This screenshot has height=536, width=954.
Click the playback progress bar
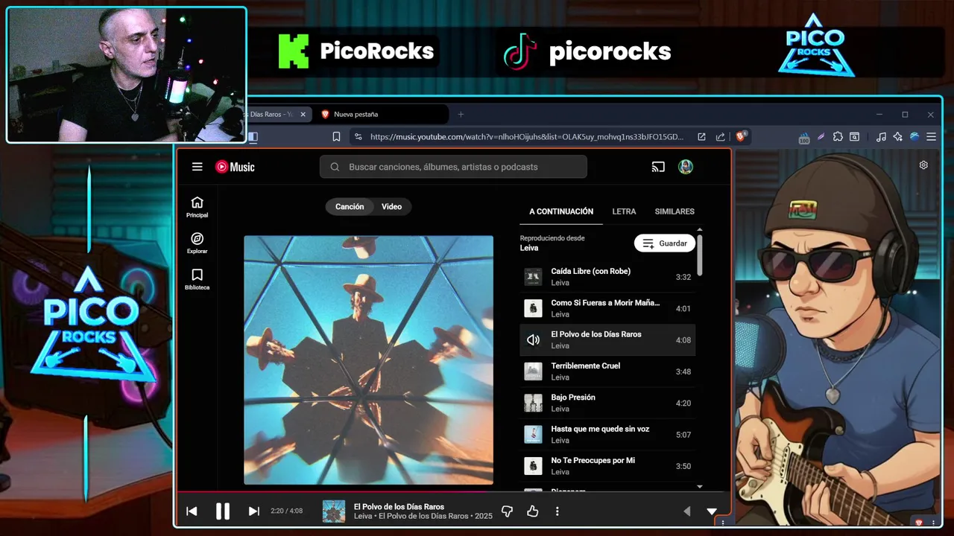click(x=454, y=491)
